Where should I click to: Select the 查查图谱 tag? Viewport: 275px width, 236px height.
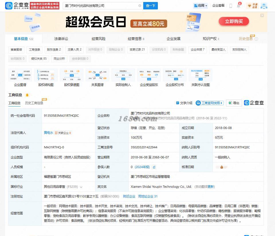pyautogui.click(x=16, y=50)
